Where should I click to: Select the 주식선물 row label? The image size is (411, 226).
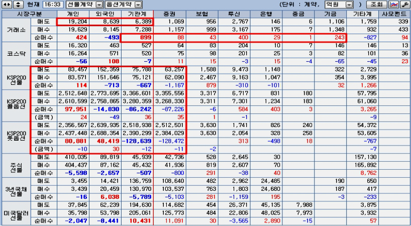[x=16, y=166]
